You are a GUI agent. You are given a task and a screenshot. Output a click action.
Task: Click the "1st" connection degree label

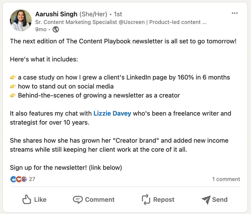point(118,14)
